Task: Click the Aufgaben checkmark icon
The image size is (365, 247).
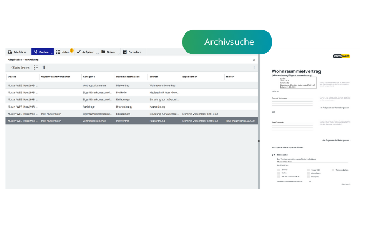Action: coord(78,52)
